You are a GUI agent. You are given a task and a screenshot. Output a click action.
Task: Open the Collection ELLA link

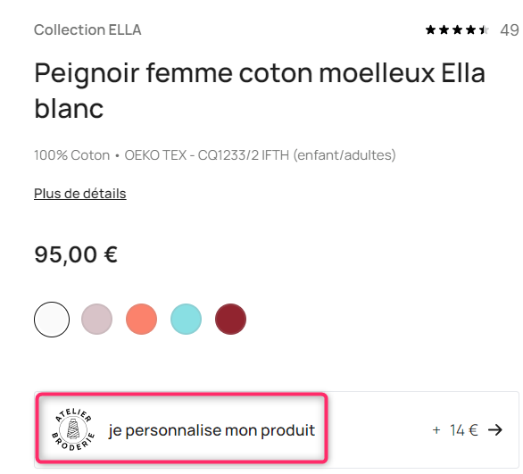click(x=87, y=30)
